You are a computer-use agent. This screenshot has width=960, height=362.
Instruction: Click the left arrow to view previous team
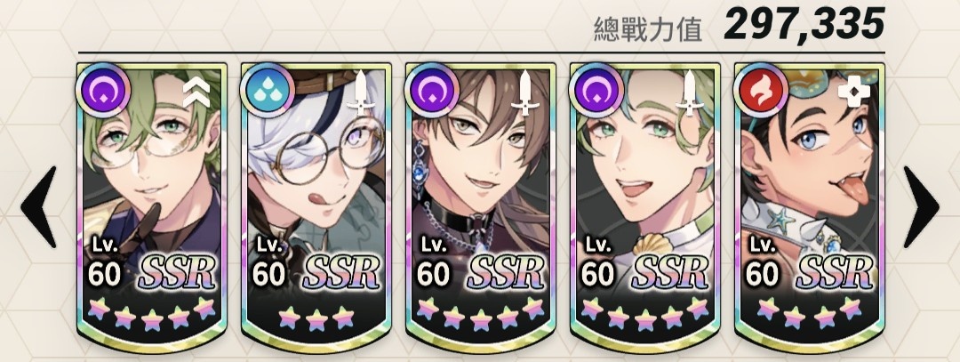pyautogui.click(x=40, y=206)
